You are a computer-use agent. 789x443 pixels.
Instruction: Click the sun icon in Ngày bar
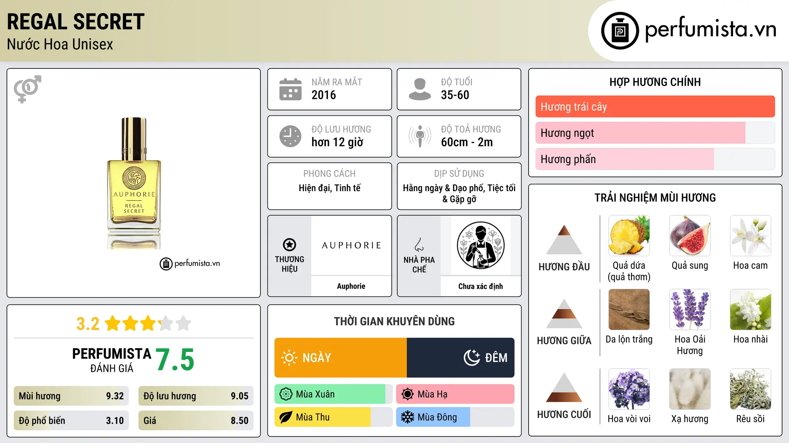pyautogui.click(x=289, y=358)
